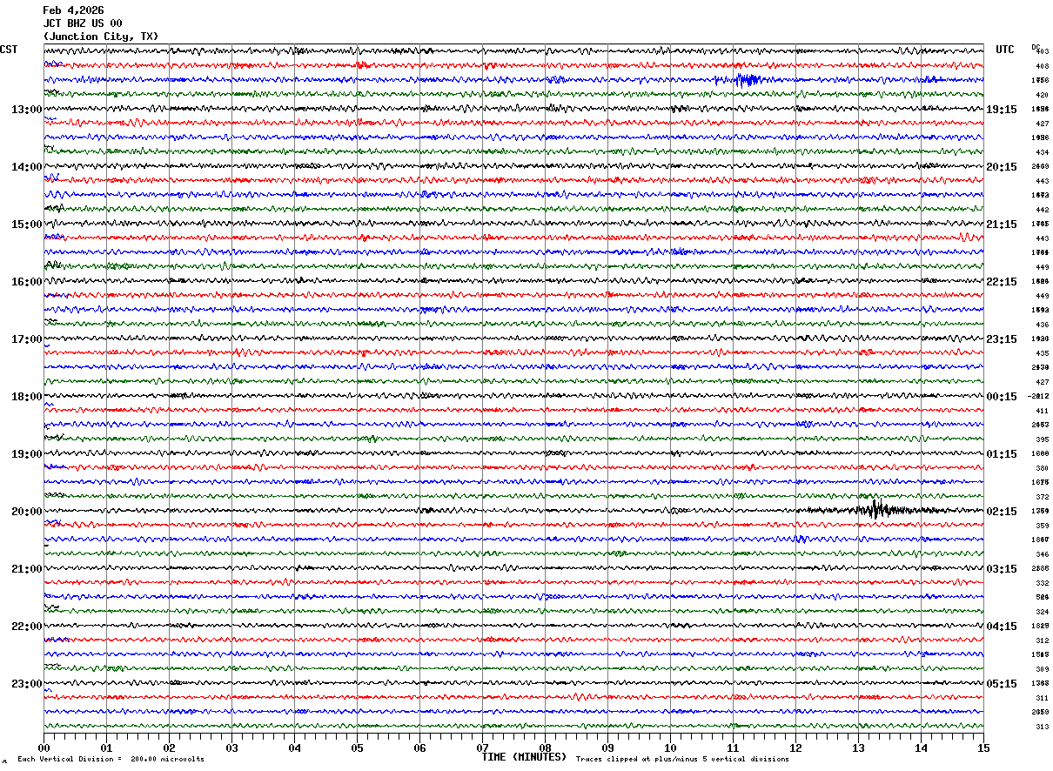The width and height of the screenshot is (1053, 771).
Task: Click the 02:15 UTC time label
Action: 1002,512
